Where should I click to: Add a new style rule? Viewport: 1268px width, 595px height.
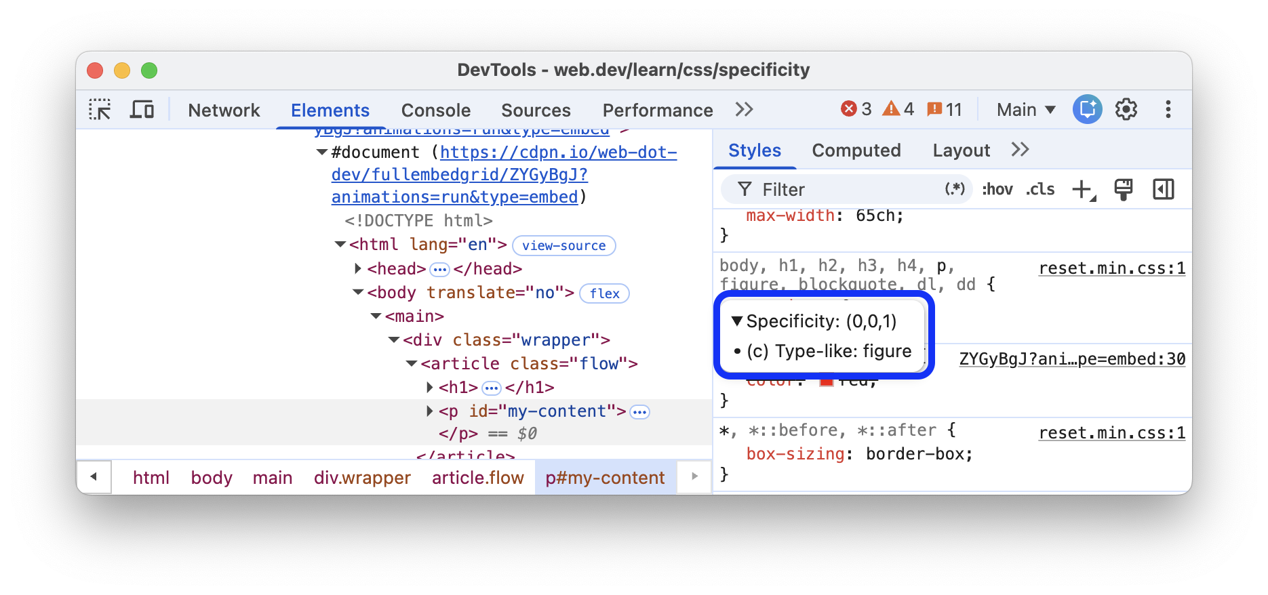1084,190
